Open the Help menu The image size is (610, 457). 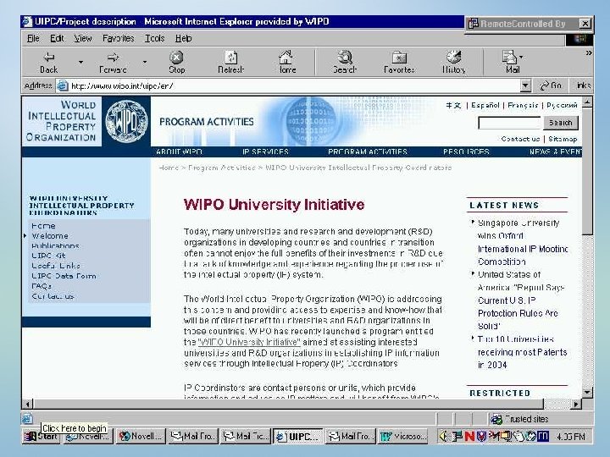(183, 38)
